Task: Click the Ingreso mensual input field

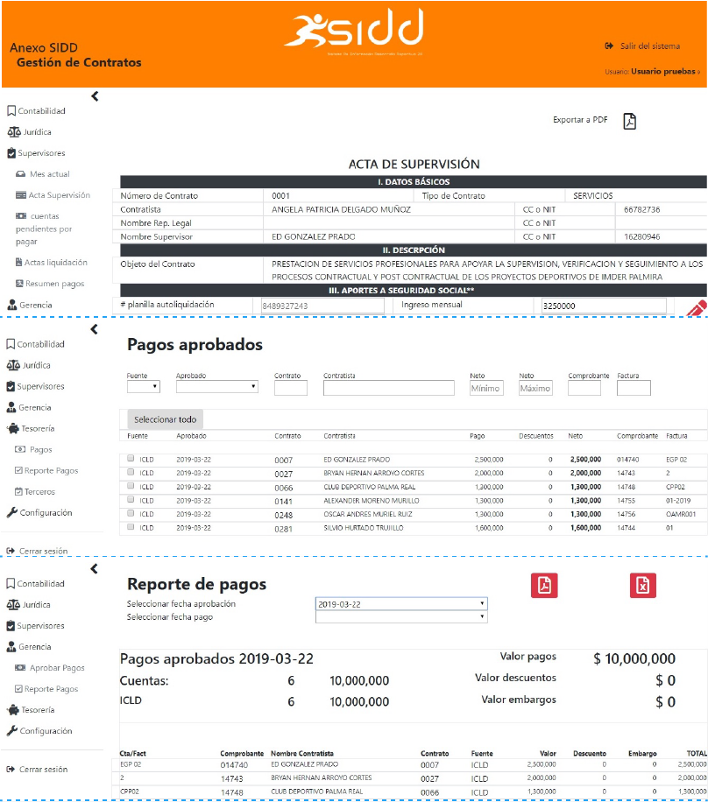Action: [604, 306]
